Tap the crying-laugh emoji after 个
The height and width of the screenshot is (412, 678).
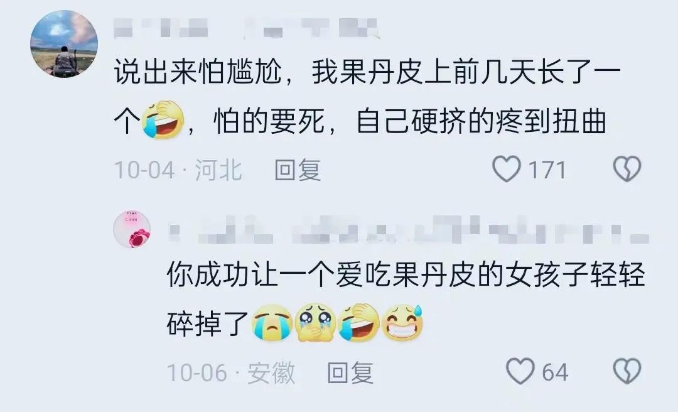point(163,120)
